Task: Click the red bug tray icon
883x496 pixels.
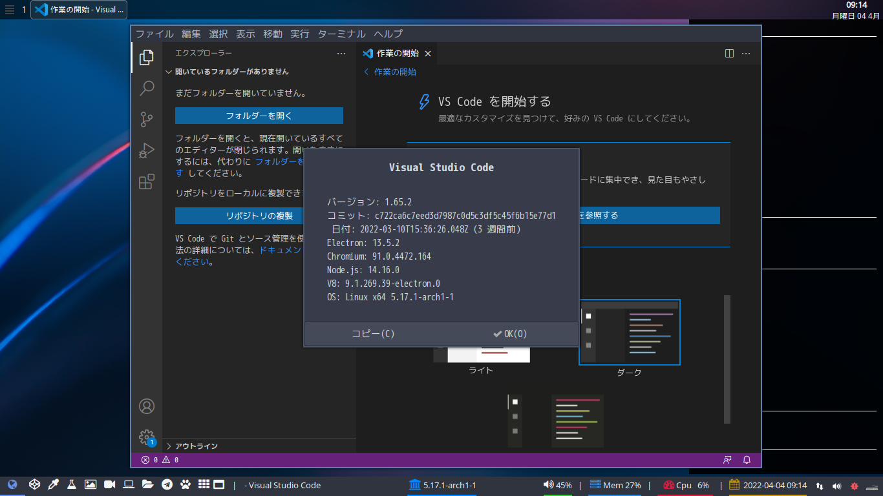Action: [x=855, y=486]
